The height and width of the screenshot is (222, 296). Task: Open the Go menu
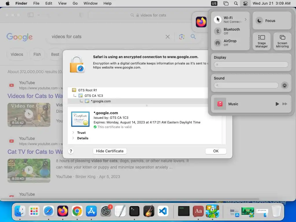pos(75,3)
